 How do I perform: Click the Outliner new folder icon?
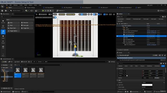(x=163, y=17)
